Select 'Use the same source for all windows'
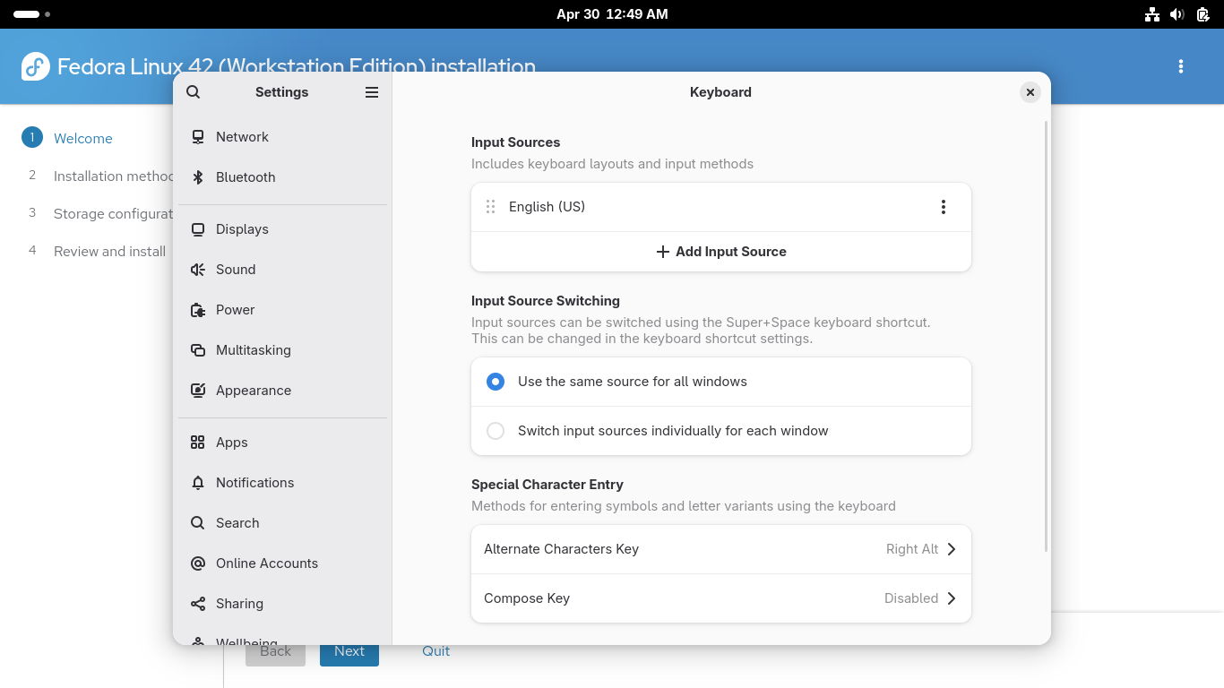The image size is (1224, 688). pos(496,382)
